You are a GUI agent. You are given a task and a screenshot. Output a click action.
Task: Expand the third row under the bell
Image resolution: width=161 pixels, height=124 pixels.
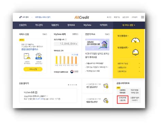click(129, 71)
